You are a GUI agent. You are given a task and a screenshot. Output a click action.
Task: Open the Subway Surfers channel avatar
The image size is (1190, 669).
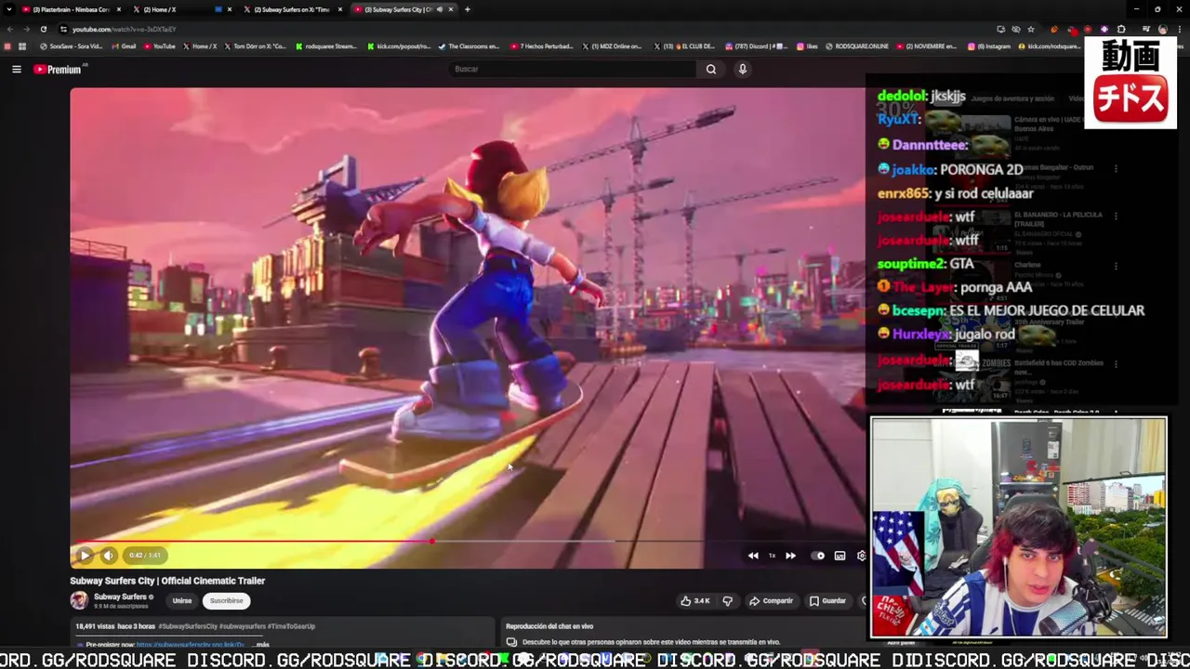[x=79, y=600]
